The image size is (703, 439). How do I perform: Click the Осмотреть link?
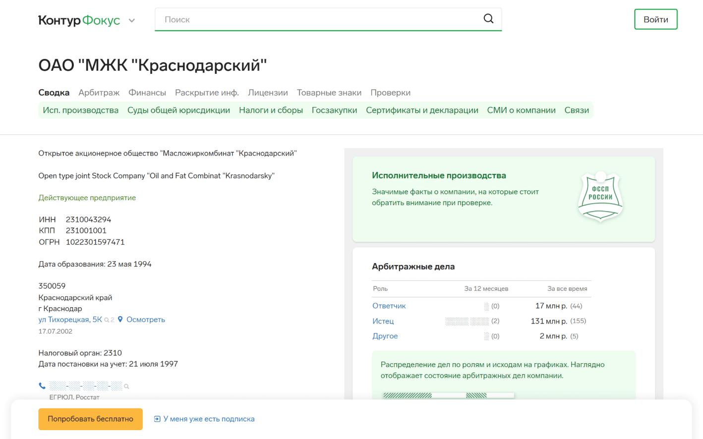tap(146, 320)
